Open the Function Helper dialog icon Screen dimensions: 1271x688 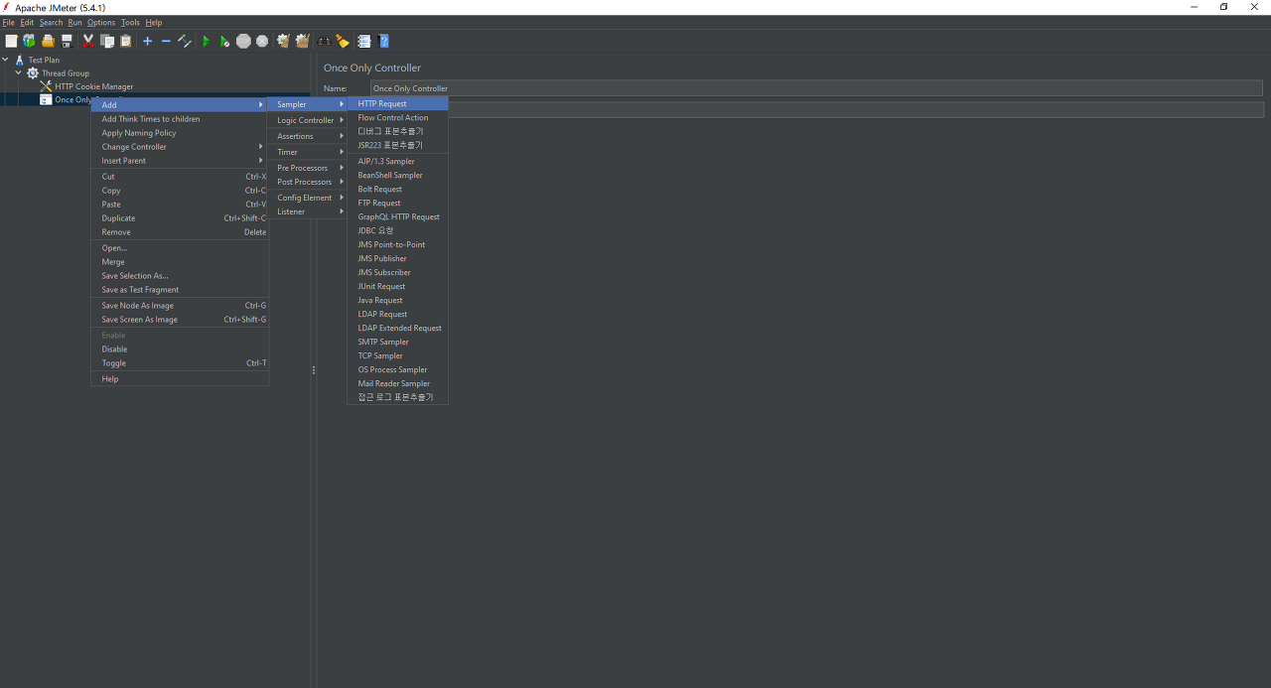[364, 41]
